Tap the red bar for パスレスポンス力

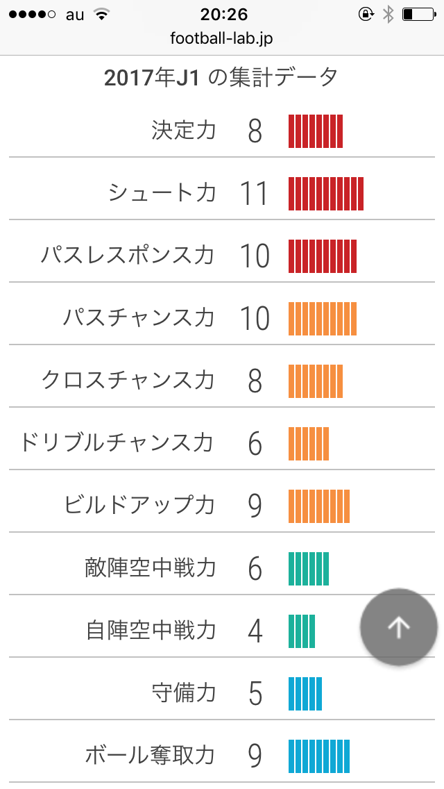(x=323, y=256)
